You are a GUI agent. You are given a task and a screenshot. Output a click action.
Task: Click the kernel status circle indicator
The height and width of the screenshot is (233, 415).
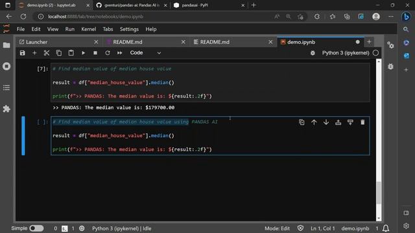(x=375, y=53)
